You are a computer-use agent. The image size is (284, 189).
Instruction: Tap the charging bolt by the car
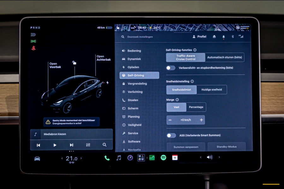[107, 83]
